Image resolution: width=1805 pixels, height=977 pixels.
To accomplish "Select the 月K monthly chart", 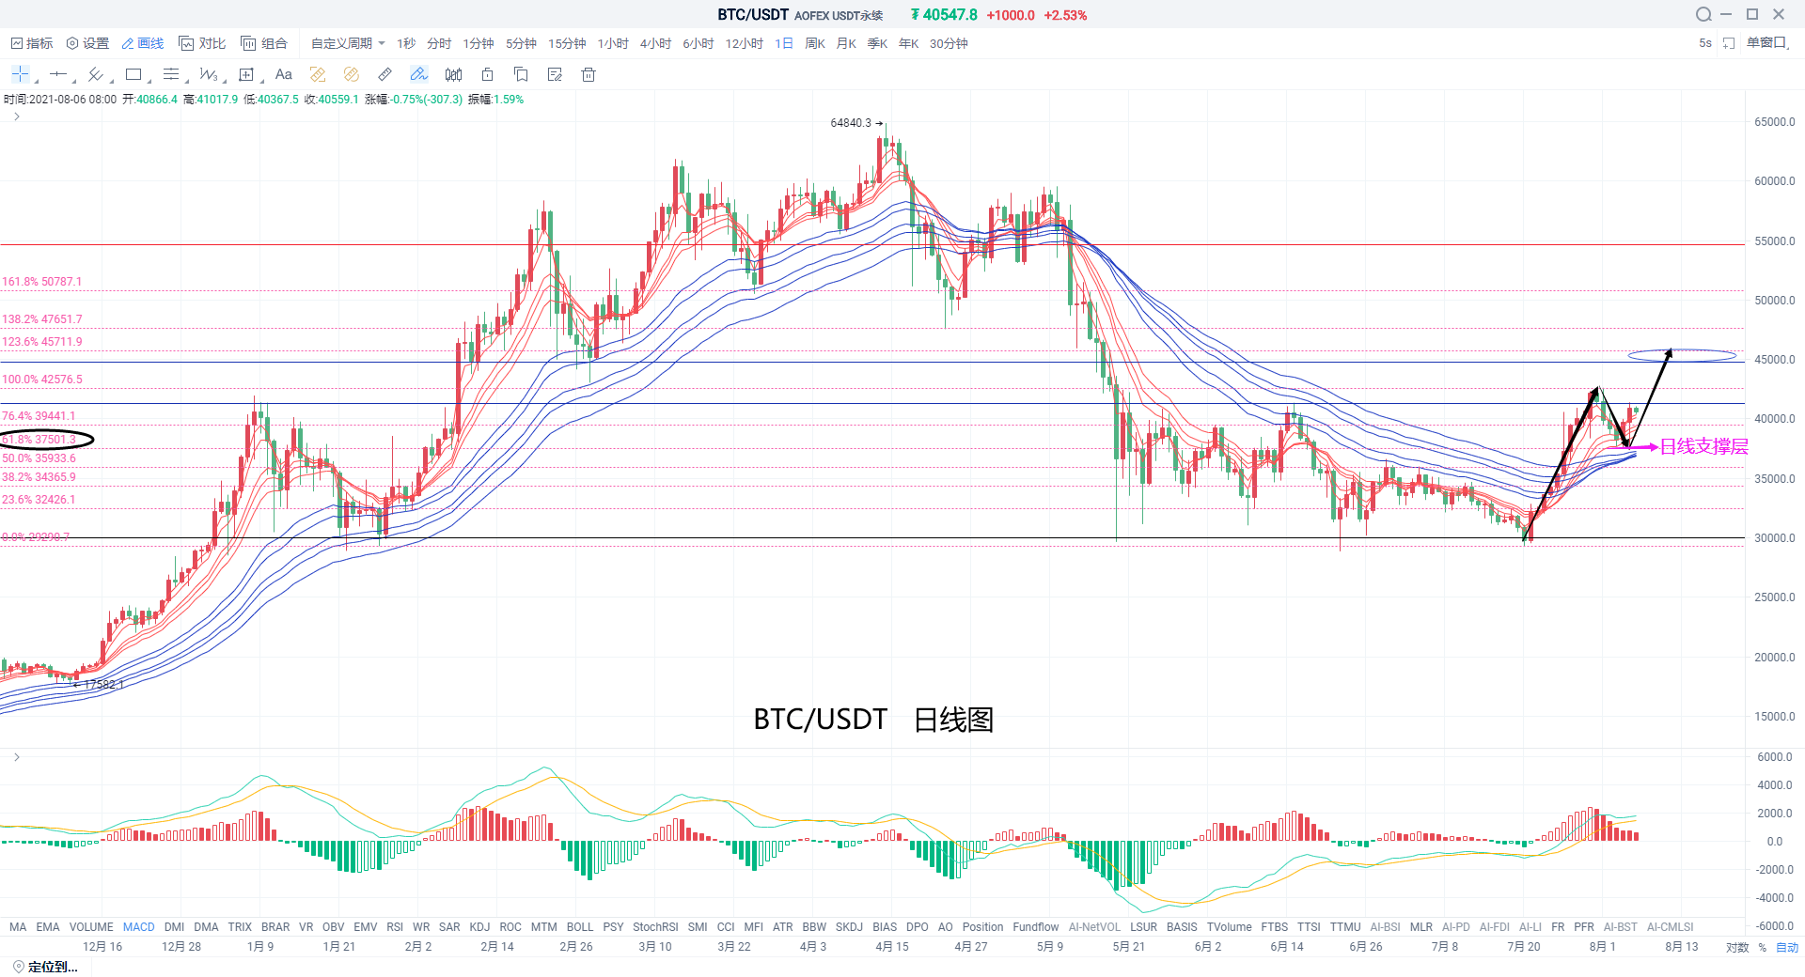I will pyautogui.click(x=846, y=43).
